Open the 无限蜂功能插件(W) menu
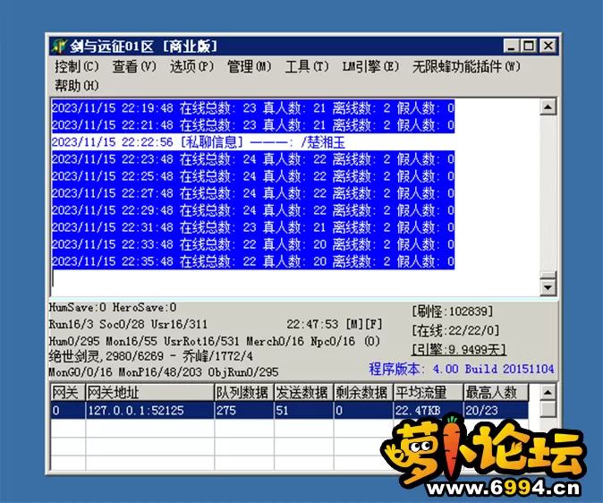 pyautogui.click(x=466, y=66)
